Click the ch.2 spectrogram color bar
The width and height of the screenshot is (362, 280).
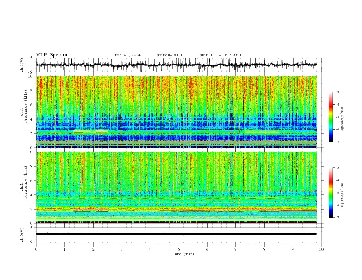pos(330,193)
